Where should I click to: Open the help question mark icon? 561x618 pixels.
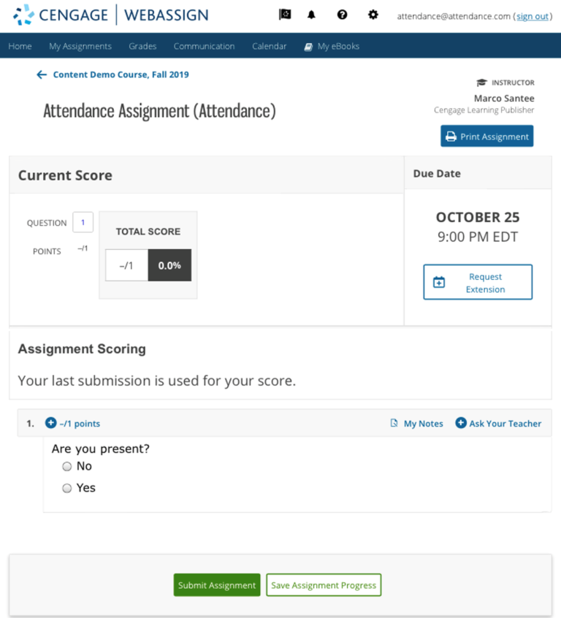coord(342,14)
